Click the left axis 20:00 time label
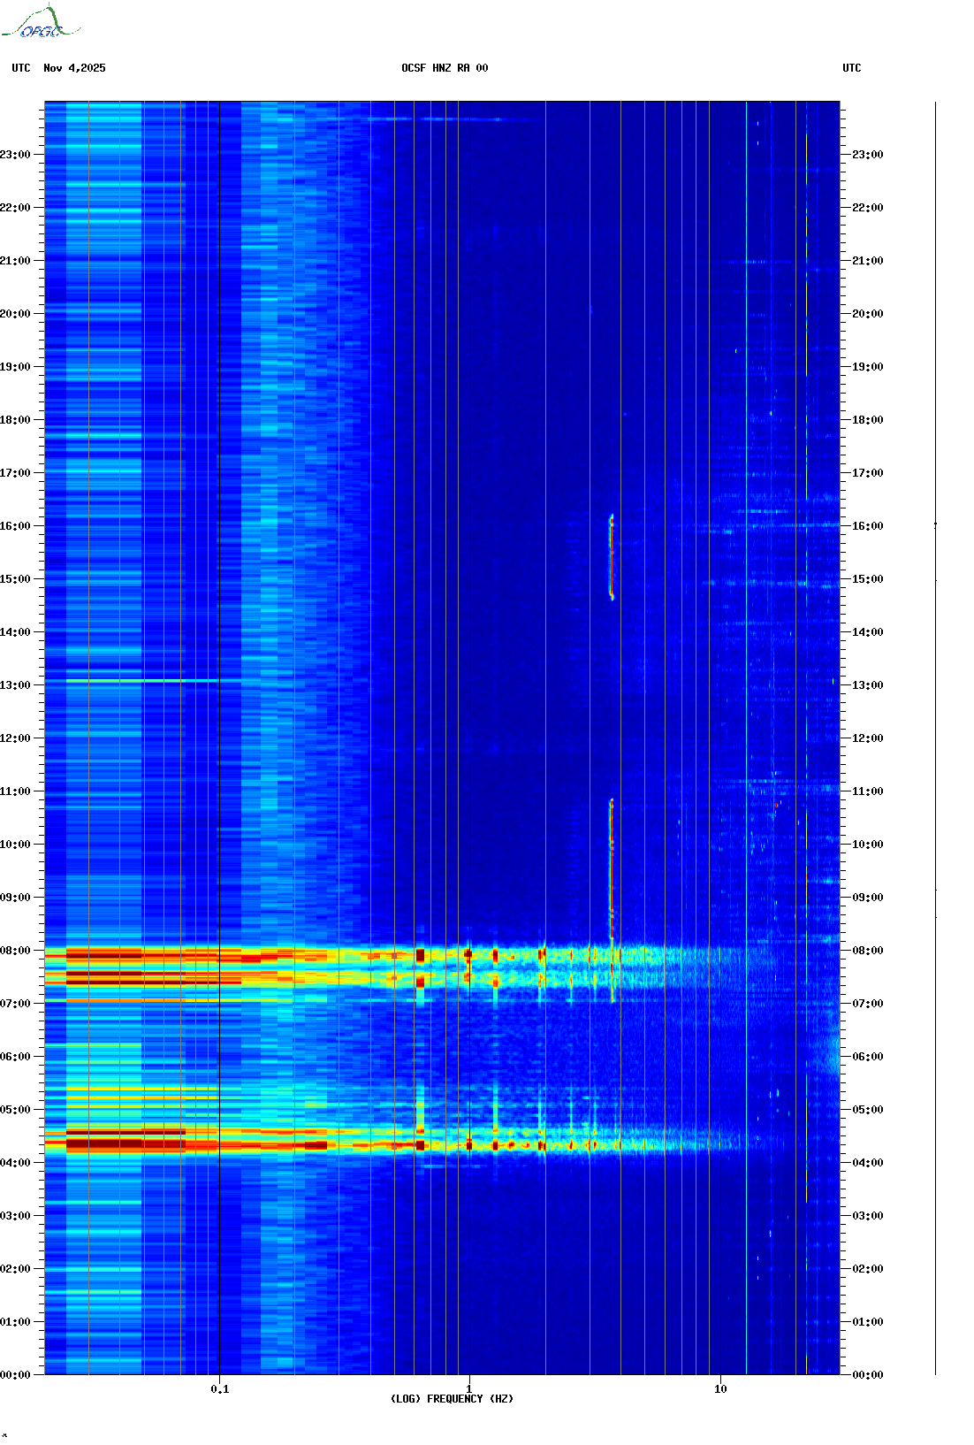This screenshot has height=1445, width=974. [x=15, y=314]
